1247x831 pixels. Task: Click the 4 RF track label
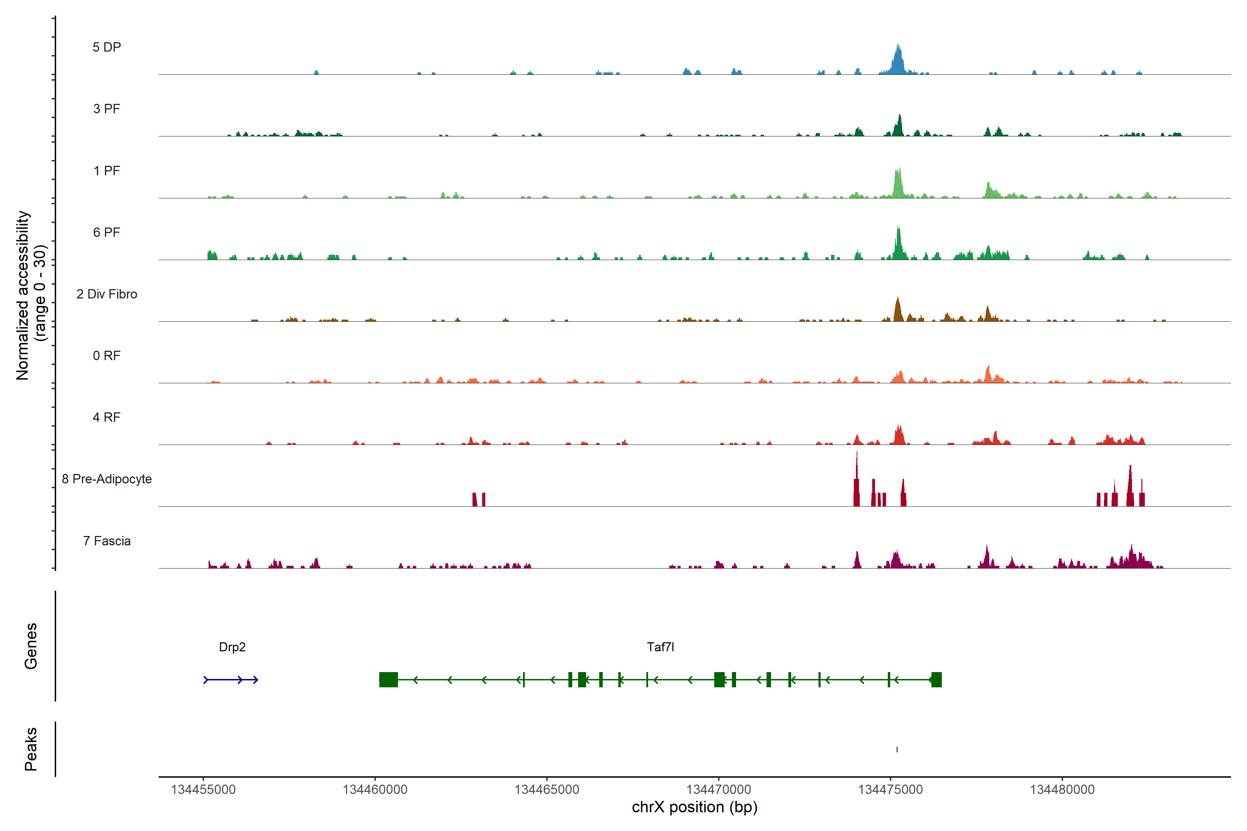tap(107, 417)
